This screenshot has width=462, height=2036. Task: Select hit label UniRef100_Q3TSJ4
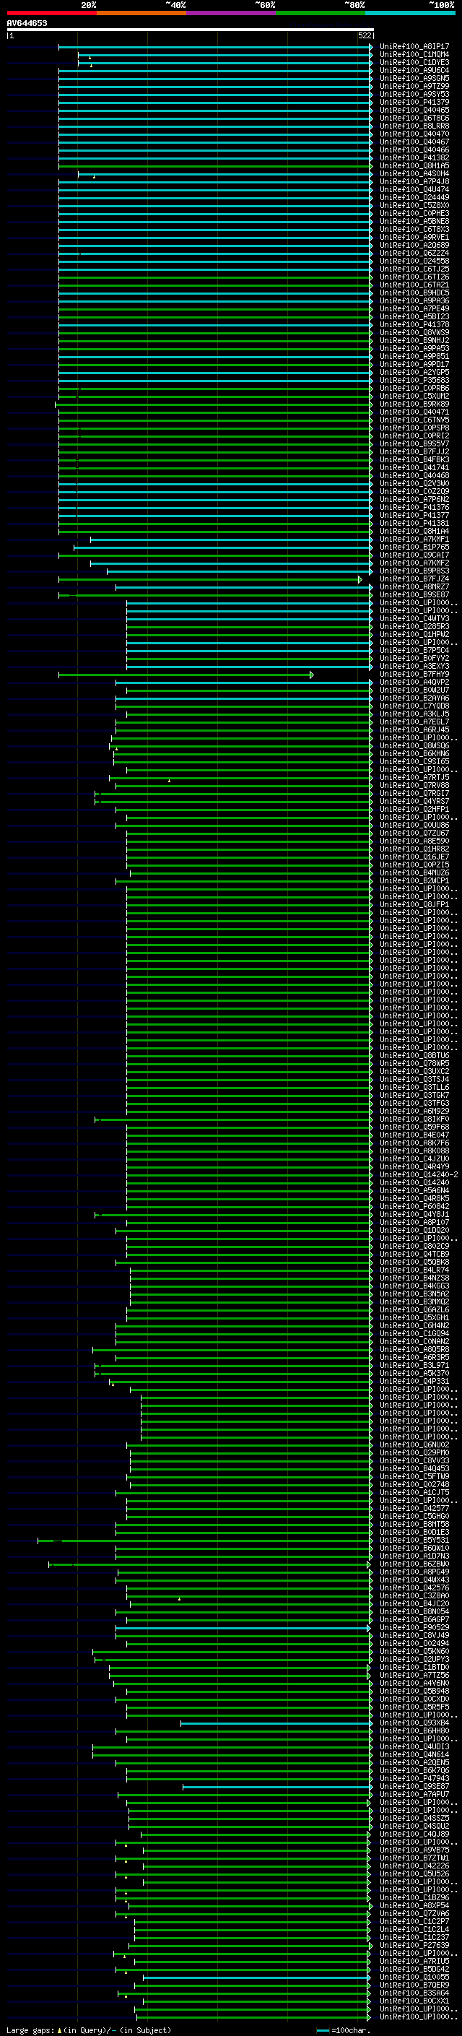(414, 1079)
